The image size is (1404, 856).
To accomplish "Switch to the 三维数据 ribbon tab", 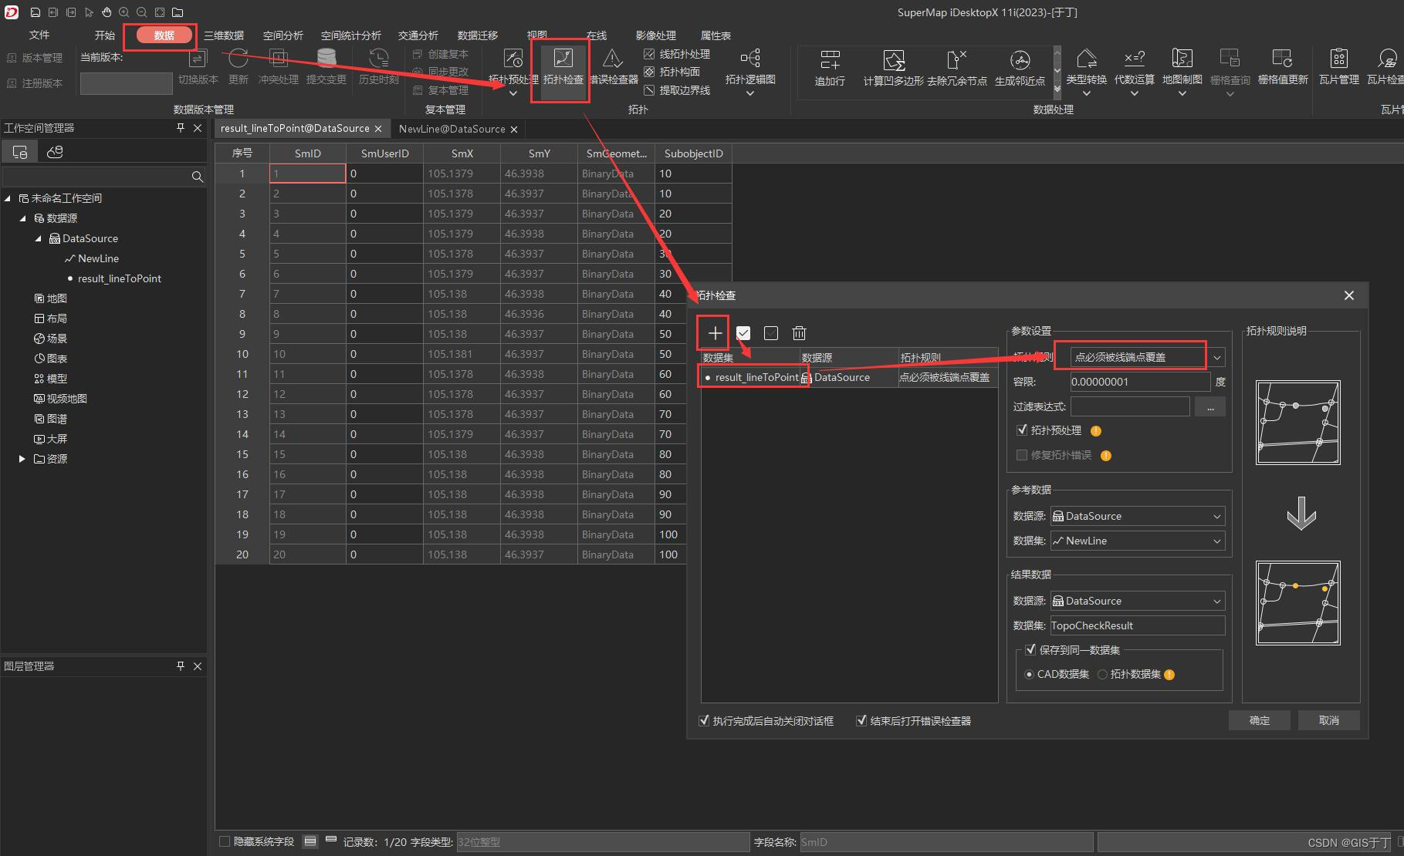I will click(x=224, y=35).
